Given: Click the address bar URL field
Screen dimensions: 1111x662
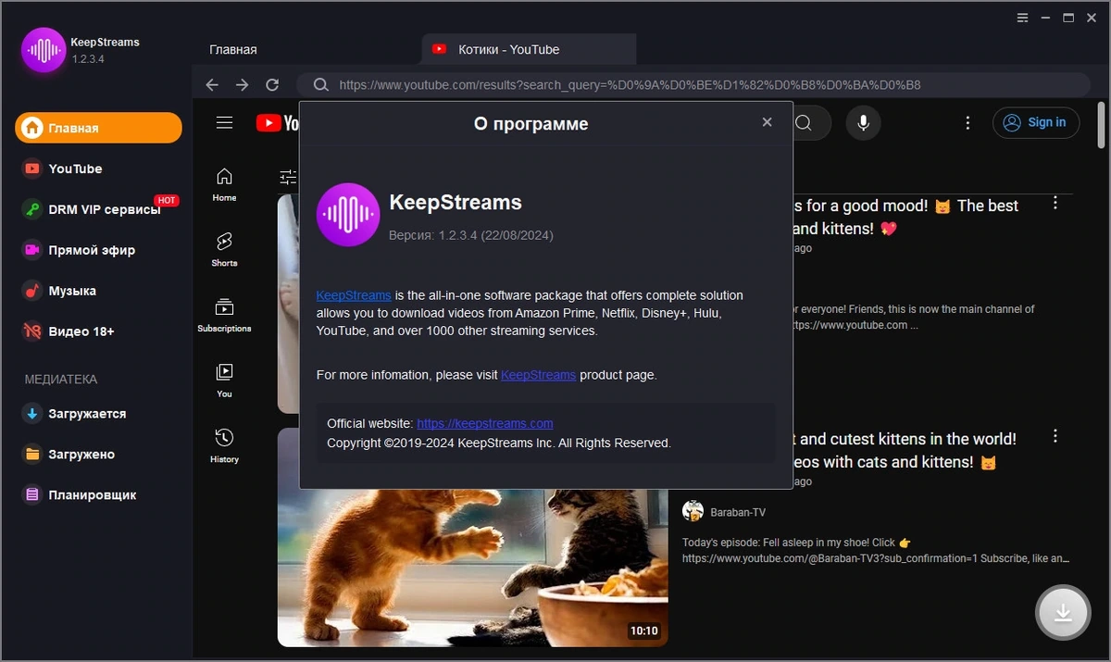Looking at the screenshot, I should 693,84.
